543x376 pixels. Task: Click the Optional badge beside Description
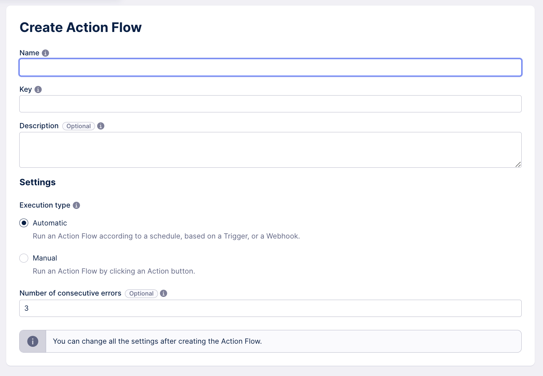(78, 126)
